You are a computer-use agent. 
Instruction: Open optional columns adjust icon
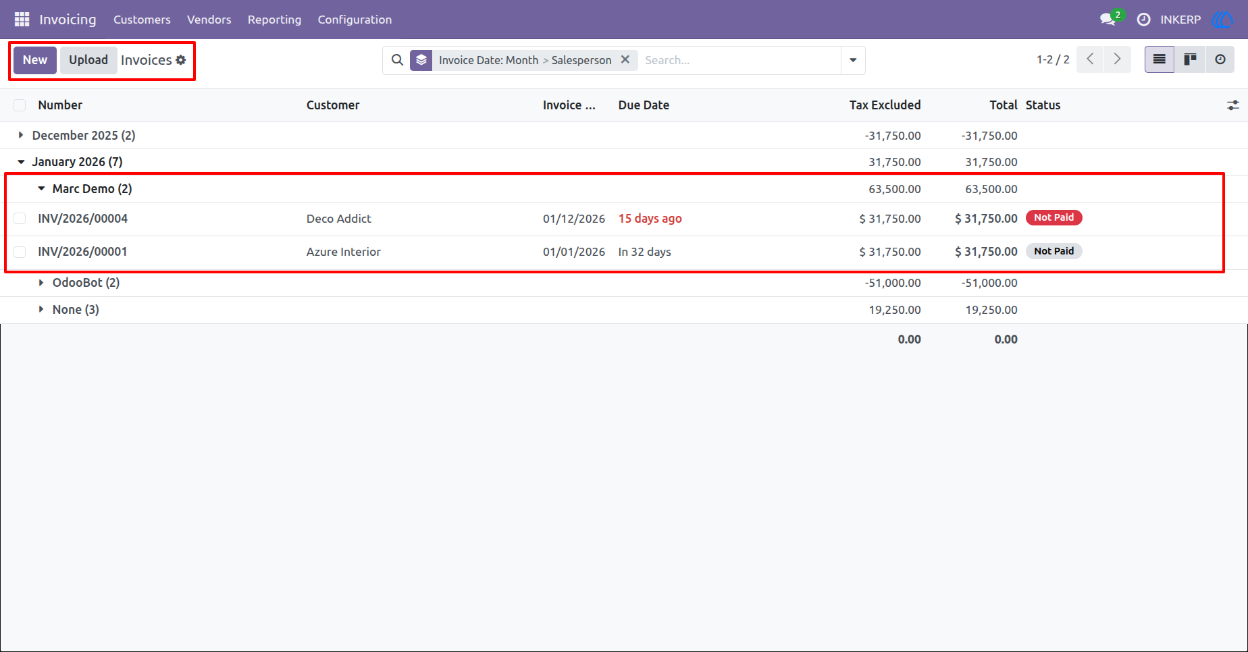coord(1232,105)
